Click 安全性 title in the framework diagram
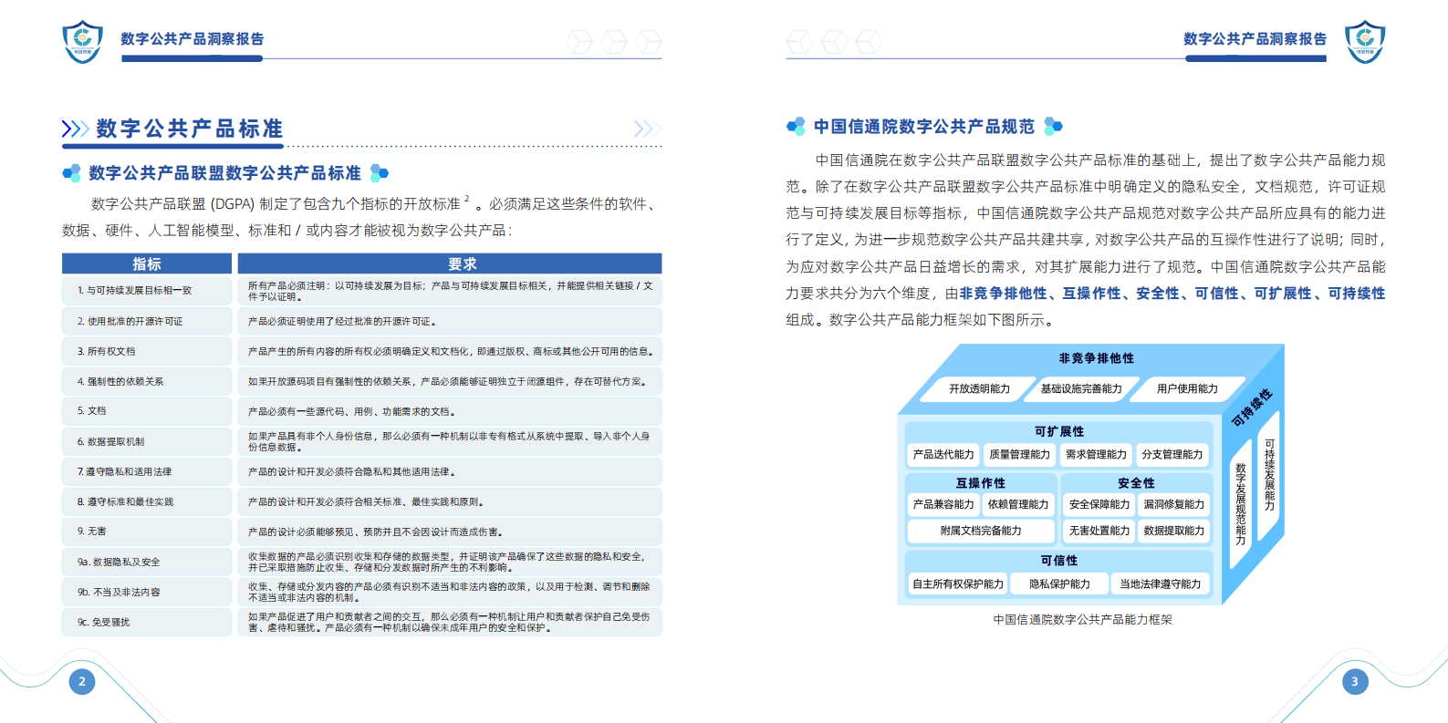Screen dimensions: 1448x723 point(1136,483)
